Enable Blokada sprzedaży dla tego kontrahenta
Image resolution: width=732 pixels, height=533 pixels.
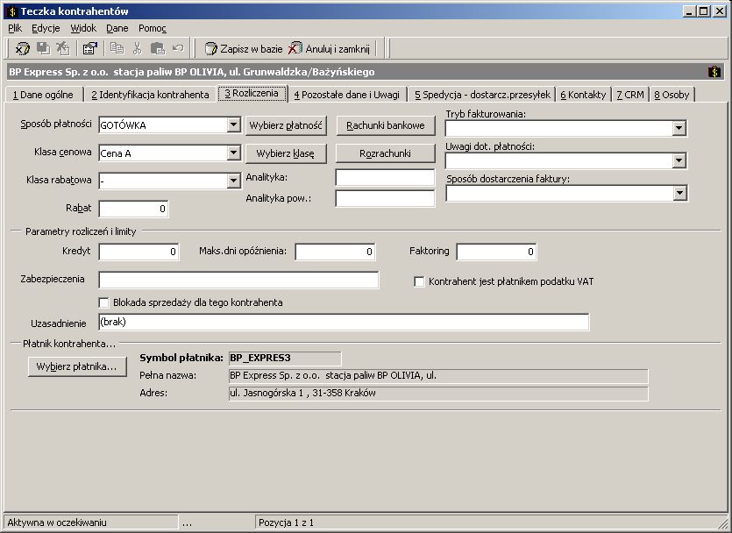(103, 303)
